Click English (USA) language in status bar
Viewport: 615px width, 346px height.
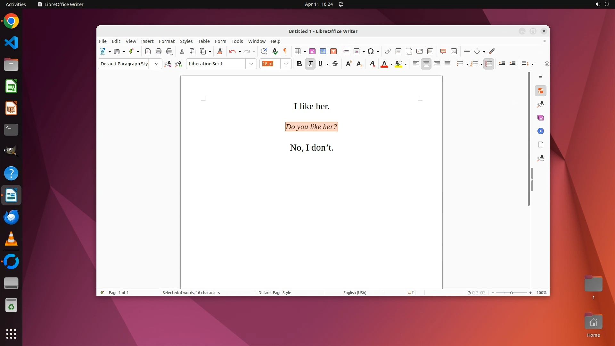(355, 292)
